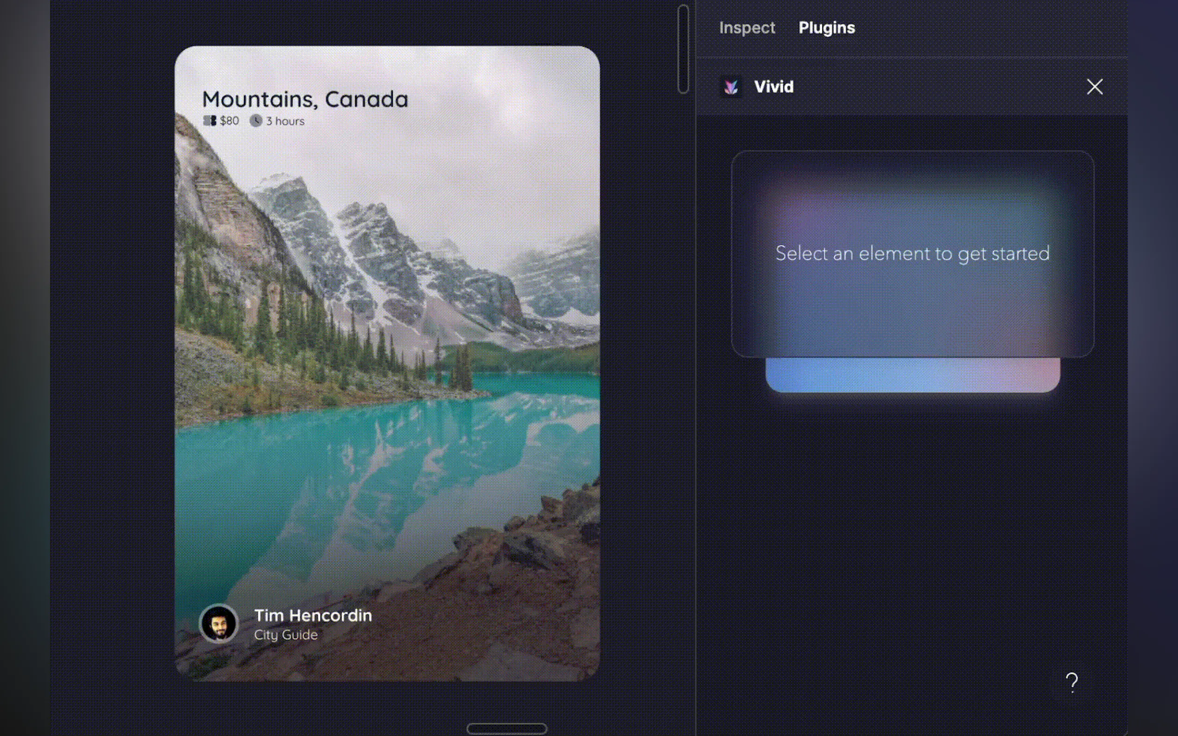Select the '$80' price label

(x=230, y=121)
